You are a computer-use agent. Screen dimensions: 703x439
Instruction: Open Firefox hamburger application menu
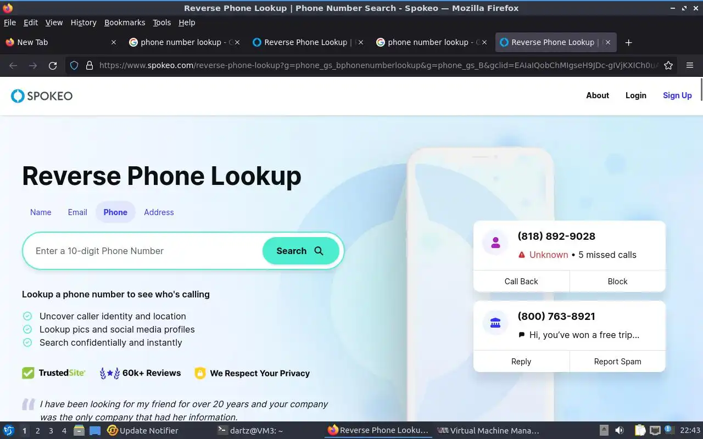tap(690, 65)
